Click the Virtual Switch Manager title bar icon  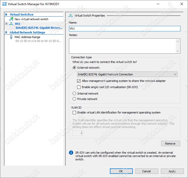pyautogui.click(x=4, y=4)
